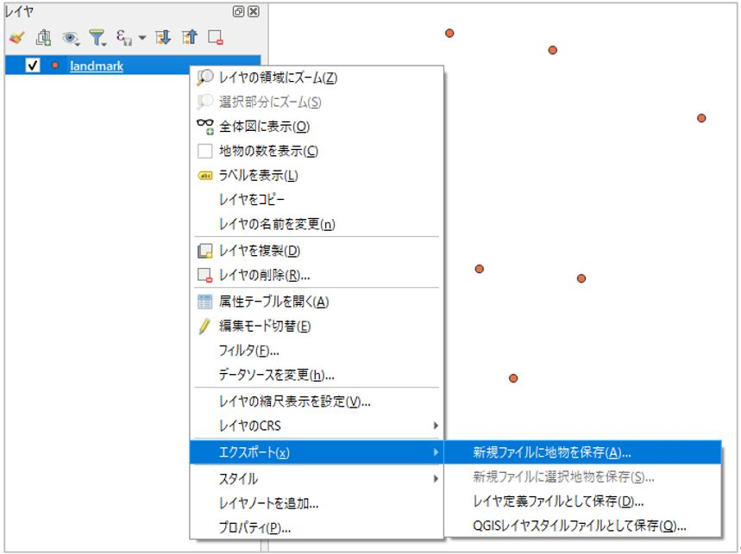Expand the arrow next to エクスポート(x)
Viewport: 741px width, 554px height.
click(436, 452)
